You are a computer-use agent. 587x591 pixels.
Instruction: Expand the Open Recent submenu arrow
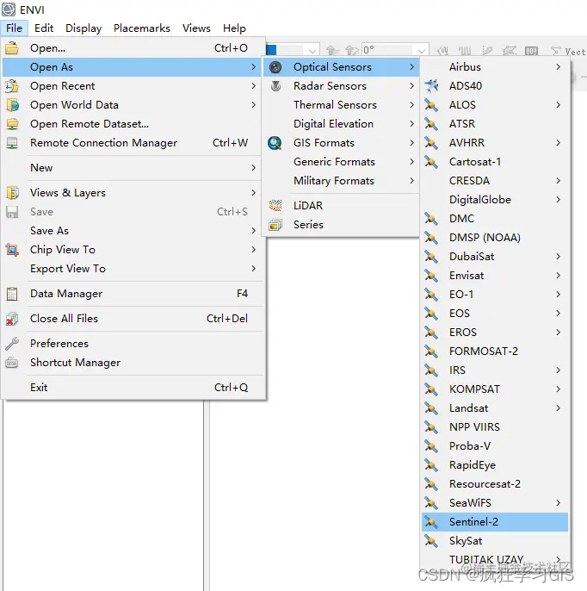(x=254, y=86)
